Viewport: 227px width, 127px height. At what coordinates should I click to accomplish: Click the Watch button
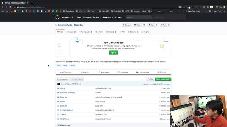137,25
